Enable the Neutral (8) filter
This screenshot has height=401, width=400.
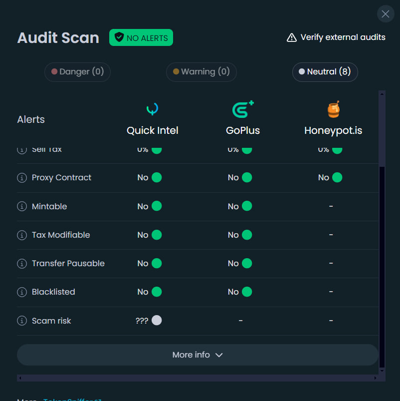click(x=325, y=72)
